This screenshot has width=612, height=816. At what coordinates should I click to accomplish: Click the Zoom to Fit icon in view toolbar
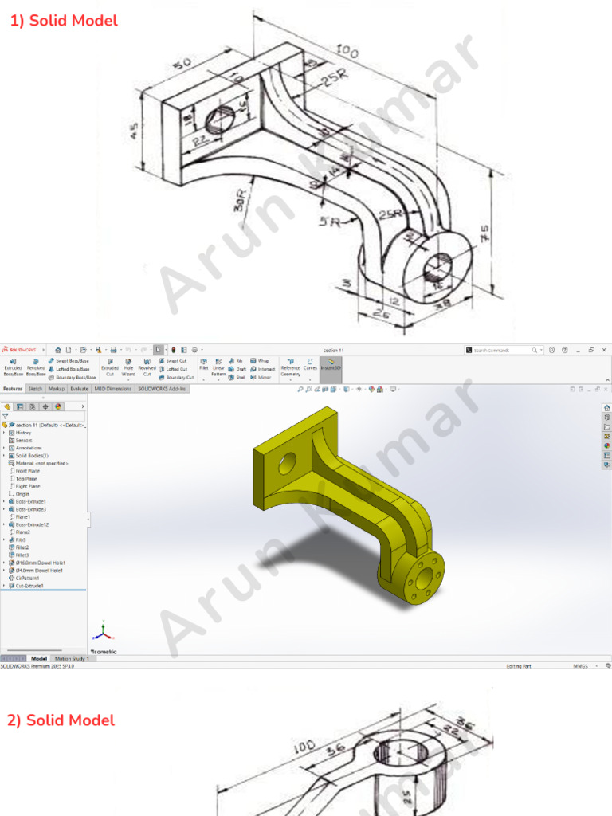click(300, 389)
